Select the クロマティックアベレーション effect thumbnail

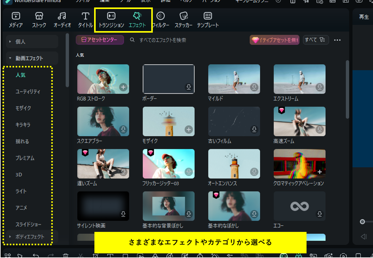pyautogui.click(x=299, y=164)
